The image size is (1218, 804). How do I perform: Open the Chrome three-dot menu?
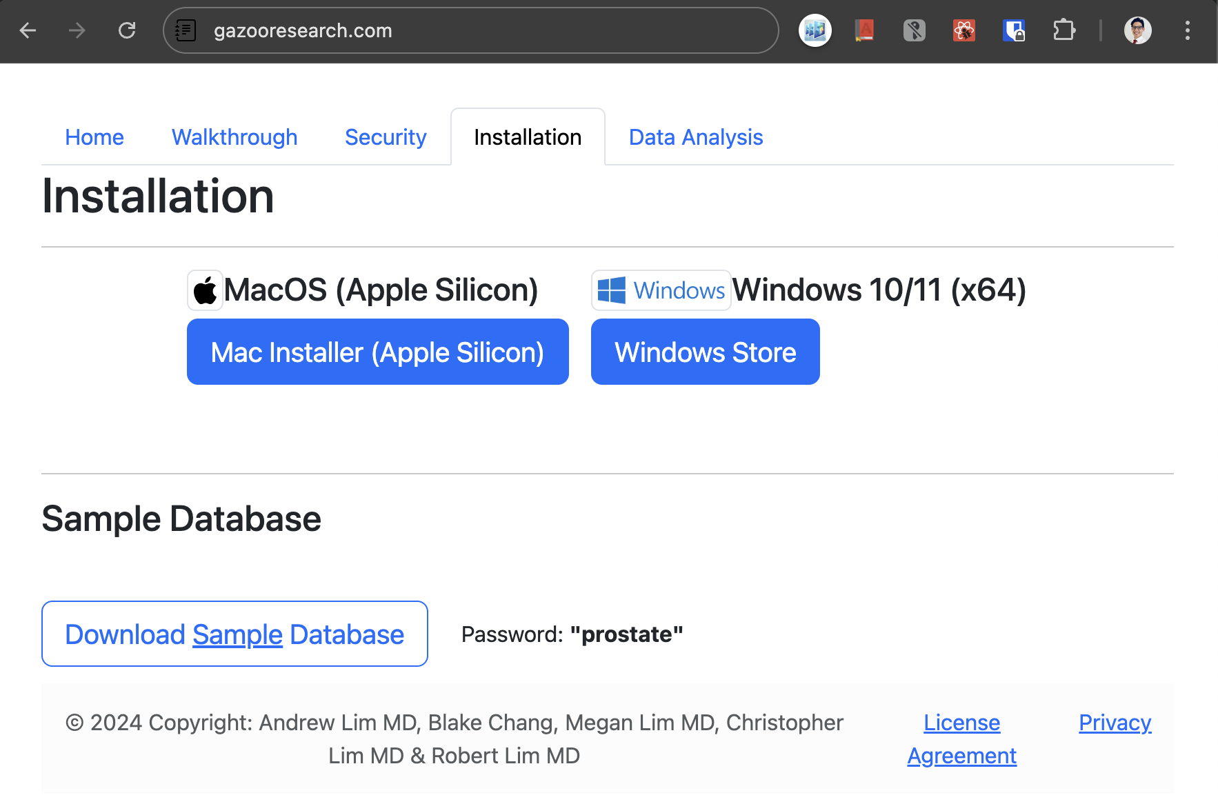(1187, 30)
